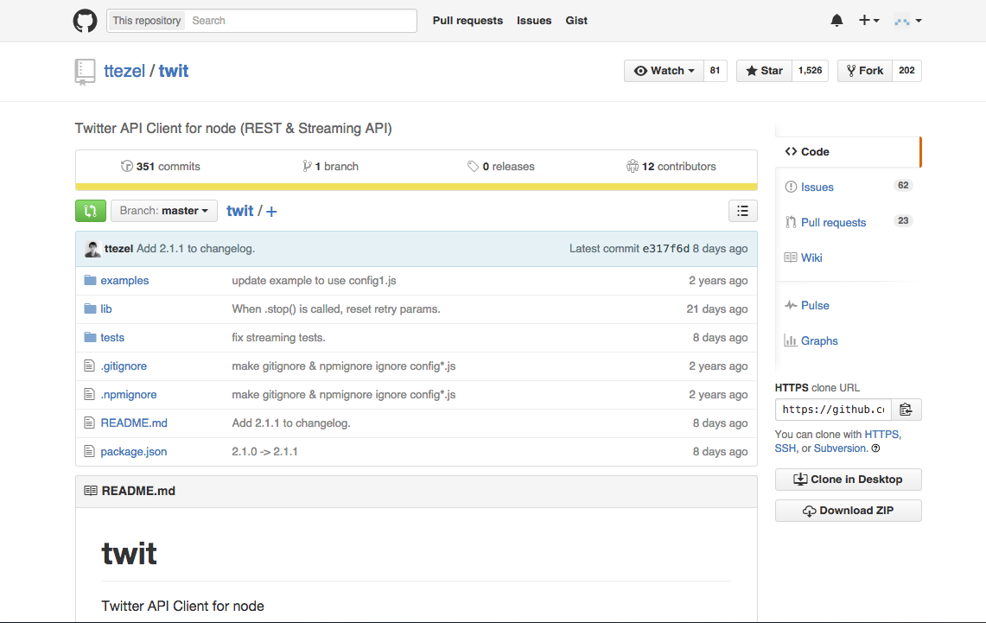Click the HTTPS clone URL field
The width and height of the screenshot is (986, 623).
pyautogui.click(x=832, y=410)
